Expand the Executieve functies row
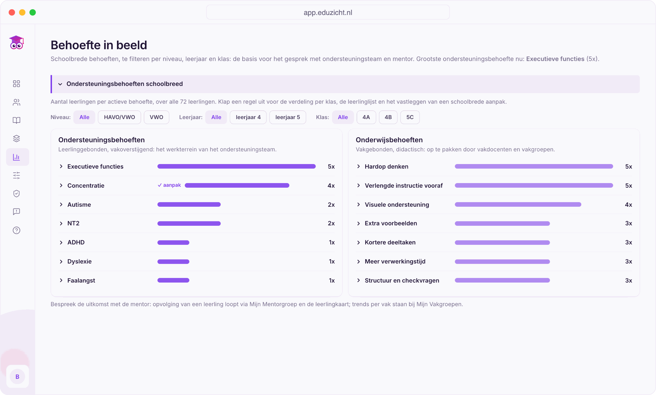 pyautogui.click(x=197, y=167)
